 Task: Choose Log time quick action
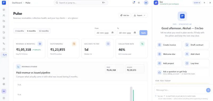point(196,63)
